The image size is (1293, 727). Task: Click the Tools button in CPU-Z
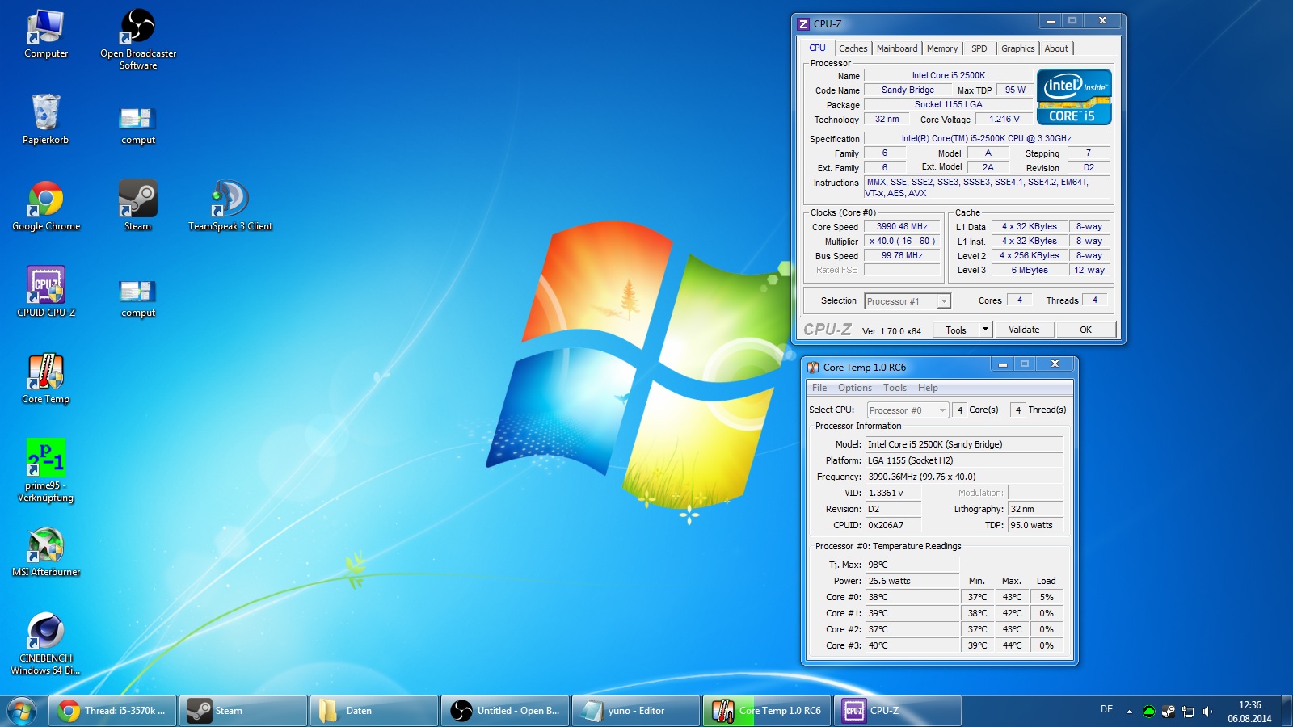(956, 330)
